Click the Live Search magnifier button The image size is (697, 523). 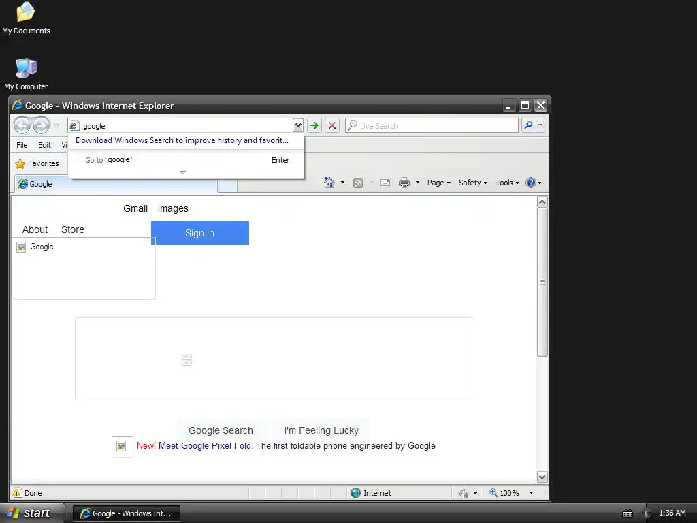pyautogui.click(x=528, y=125)
